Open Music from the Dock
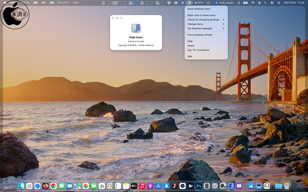This screenshot has height=192, width=308. click(x=142, y=186)
